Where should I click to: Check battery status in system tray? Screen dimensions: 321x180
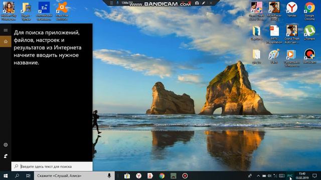click(x=264, y=175)
